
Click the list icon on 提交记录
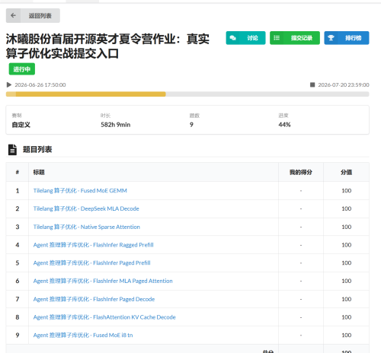[277, 38]
